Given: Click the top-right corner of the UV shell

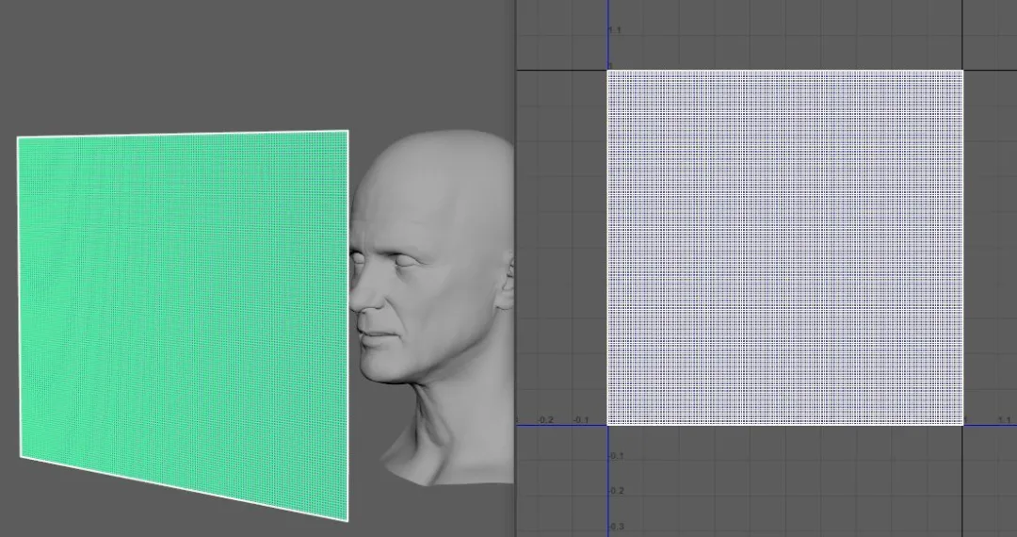Looking at the screenshot, I should (962, 71).
